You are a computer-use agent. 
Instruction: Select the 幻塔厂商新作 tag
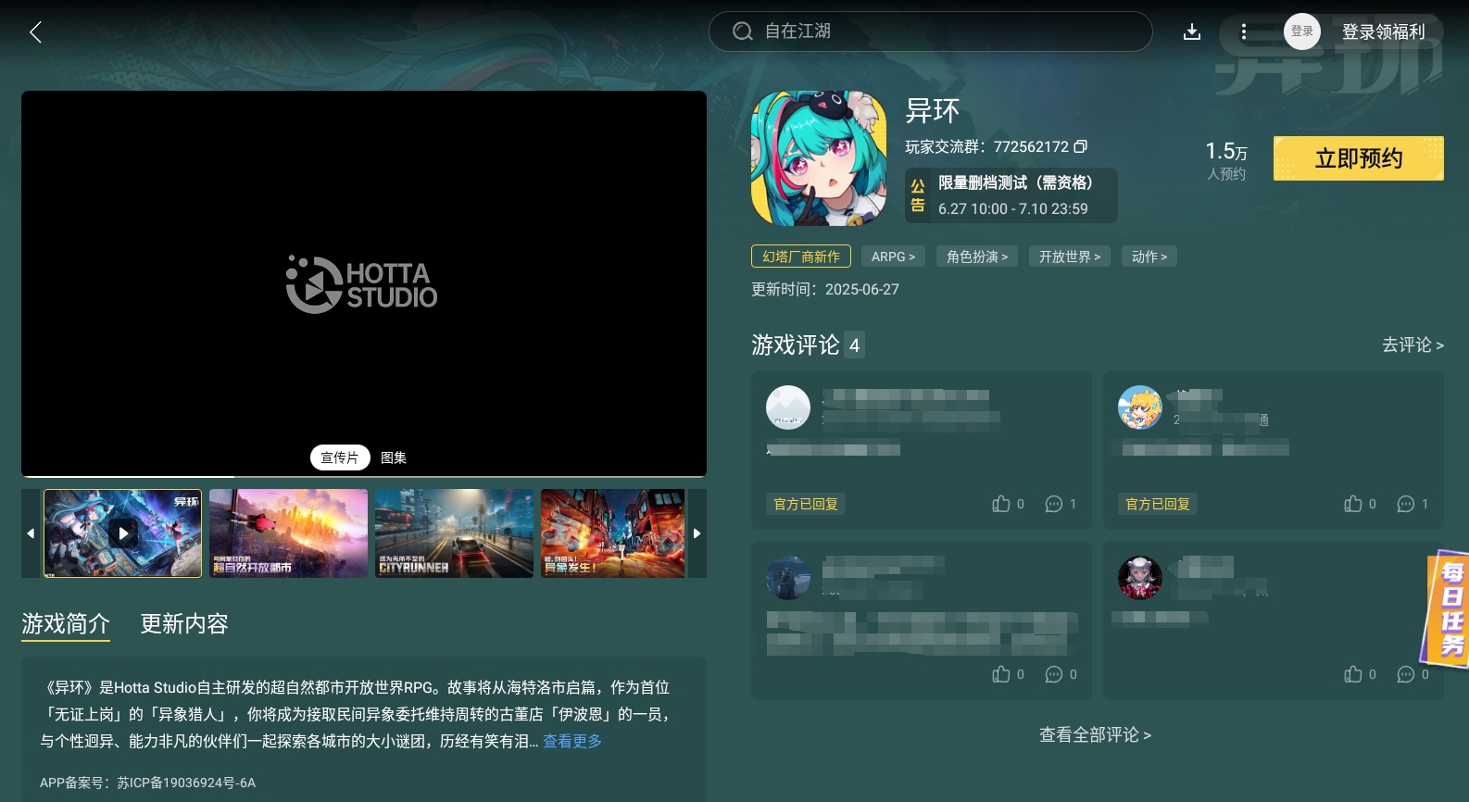point(801,257)
